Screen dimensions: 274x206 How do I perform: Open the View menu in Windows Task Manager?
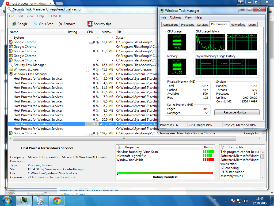[x=188, y=17]
